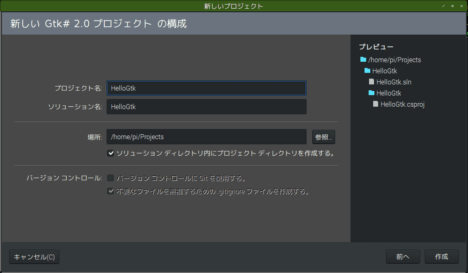The width and height of the screenshot is (468, 273).
Task: Click inside the ソリューション名 field
Action: [x=206, y=106]
